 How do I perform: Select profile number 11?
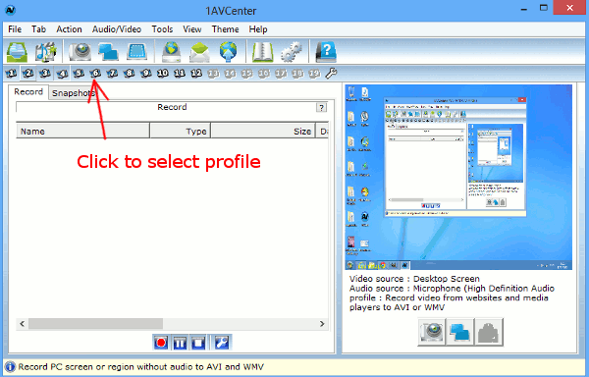180,73
